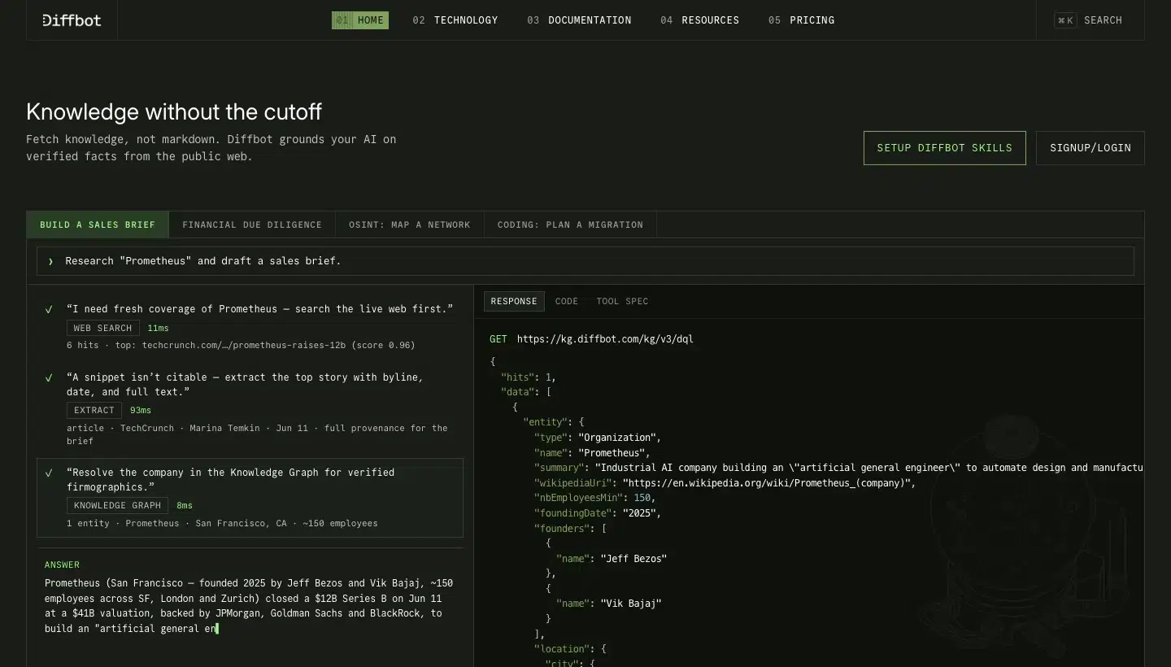Switch to OSINT: Map a Network tab
The image size is (1171, 667).
click(410, 225)
